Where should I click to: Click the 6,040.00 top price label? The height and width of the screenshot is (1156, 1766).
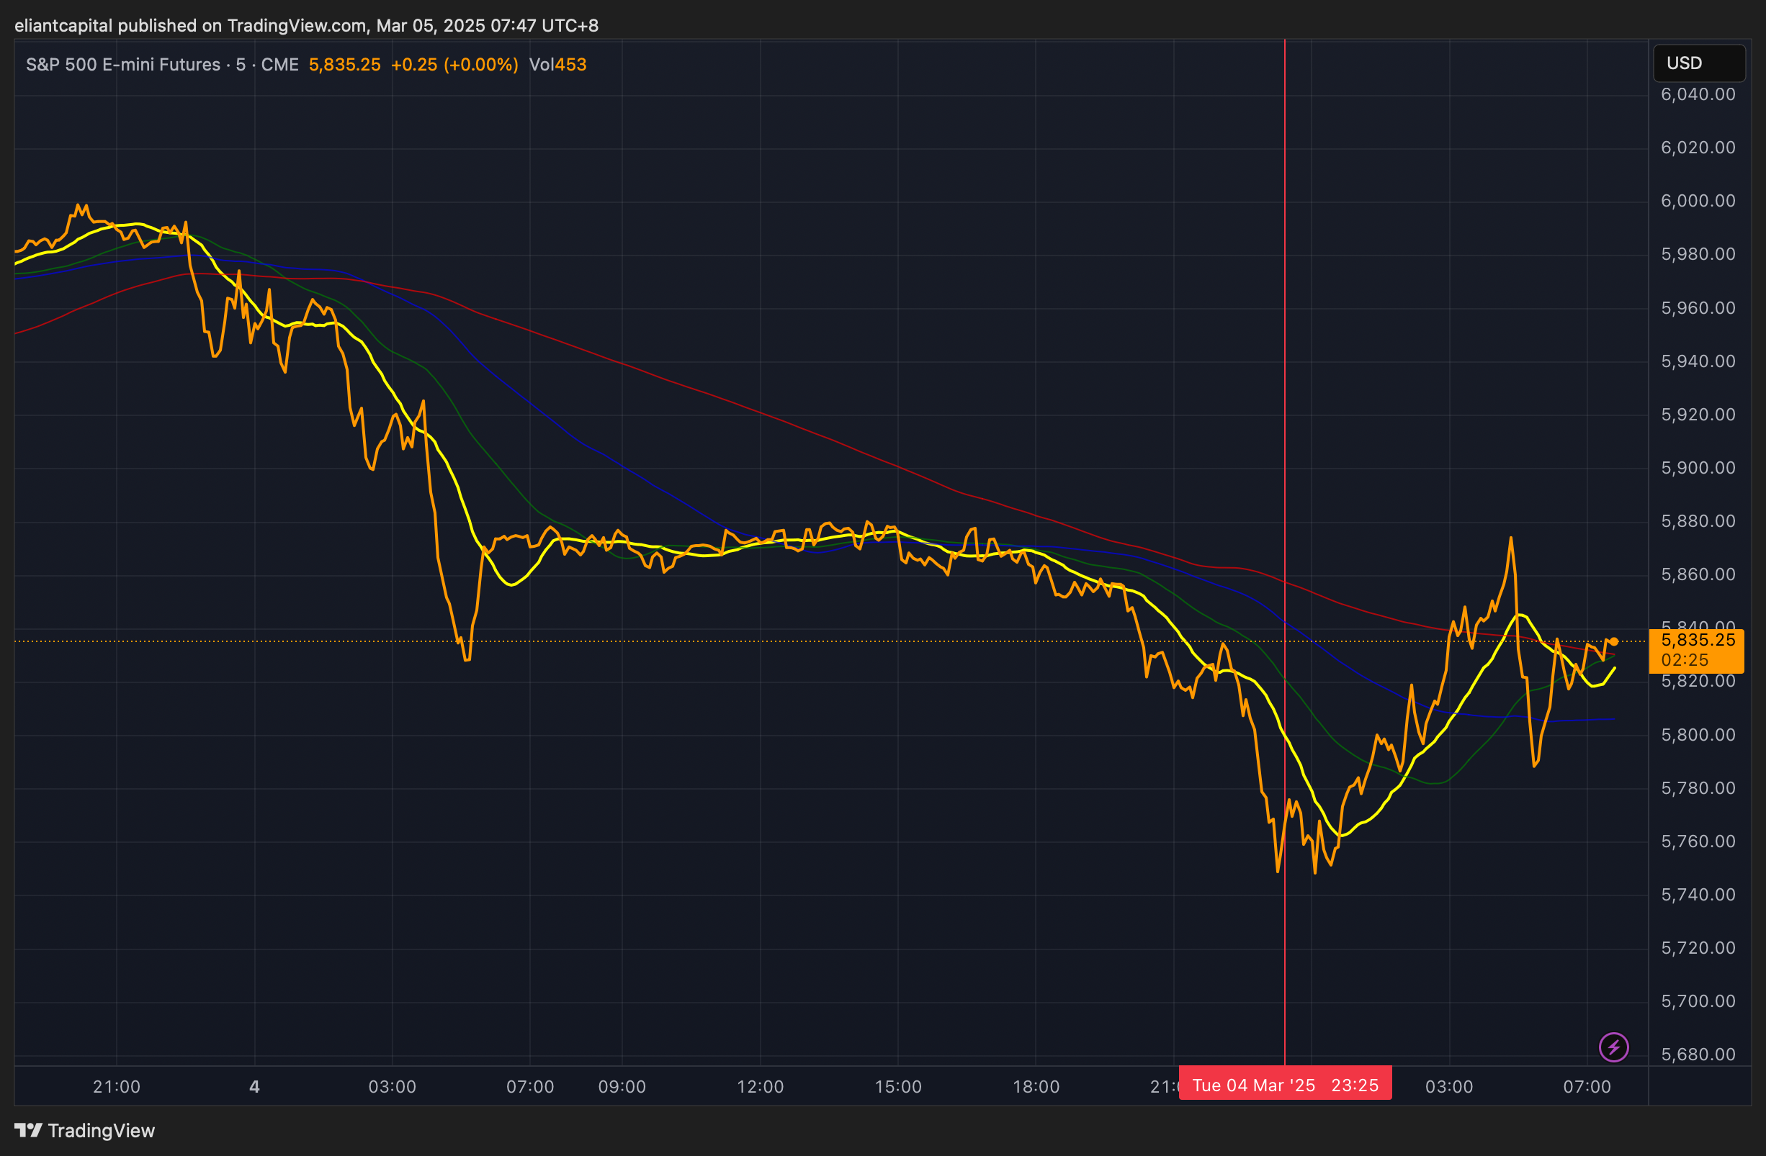point(1698,94)
